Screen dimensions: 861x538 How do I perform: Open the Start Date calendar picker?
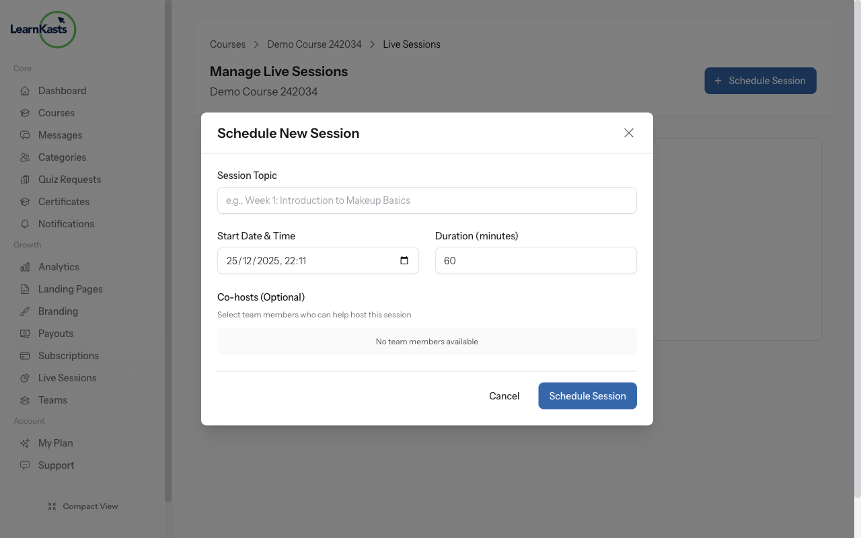click(x=404, y=260)
